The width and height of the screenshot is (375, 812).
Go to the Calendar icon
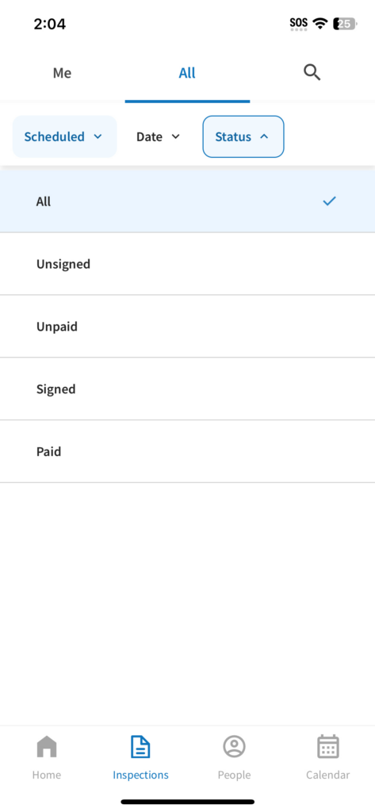(328, 747)
